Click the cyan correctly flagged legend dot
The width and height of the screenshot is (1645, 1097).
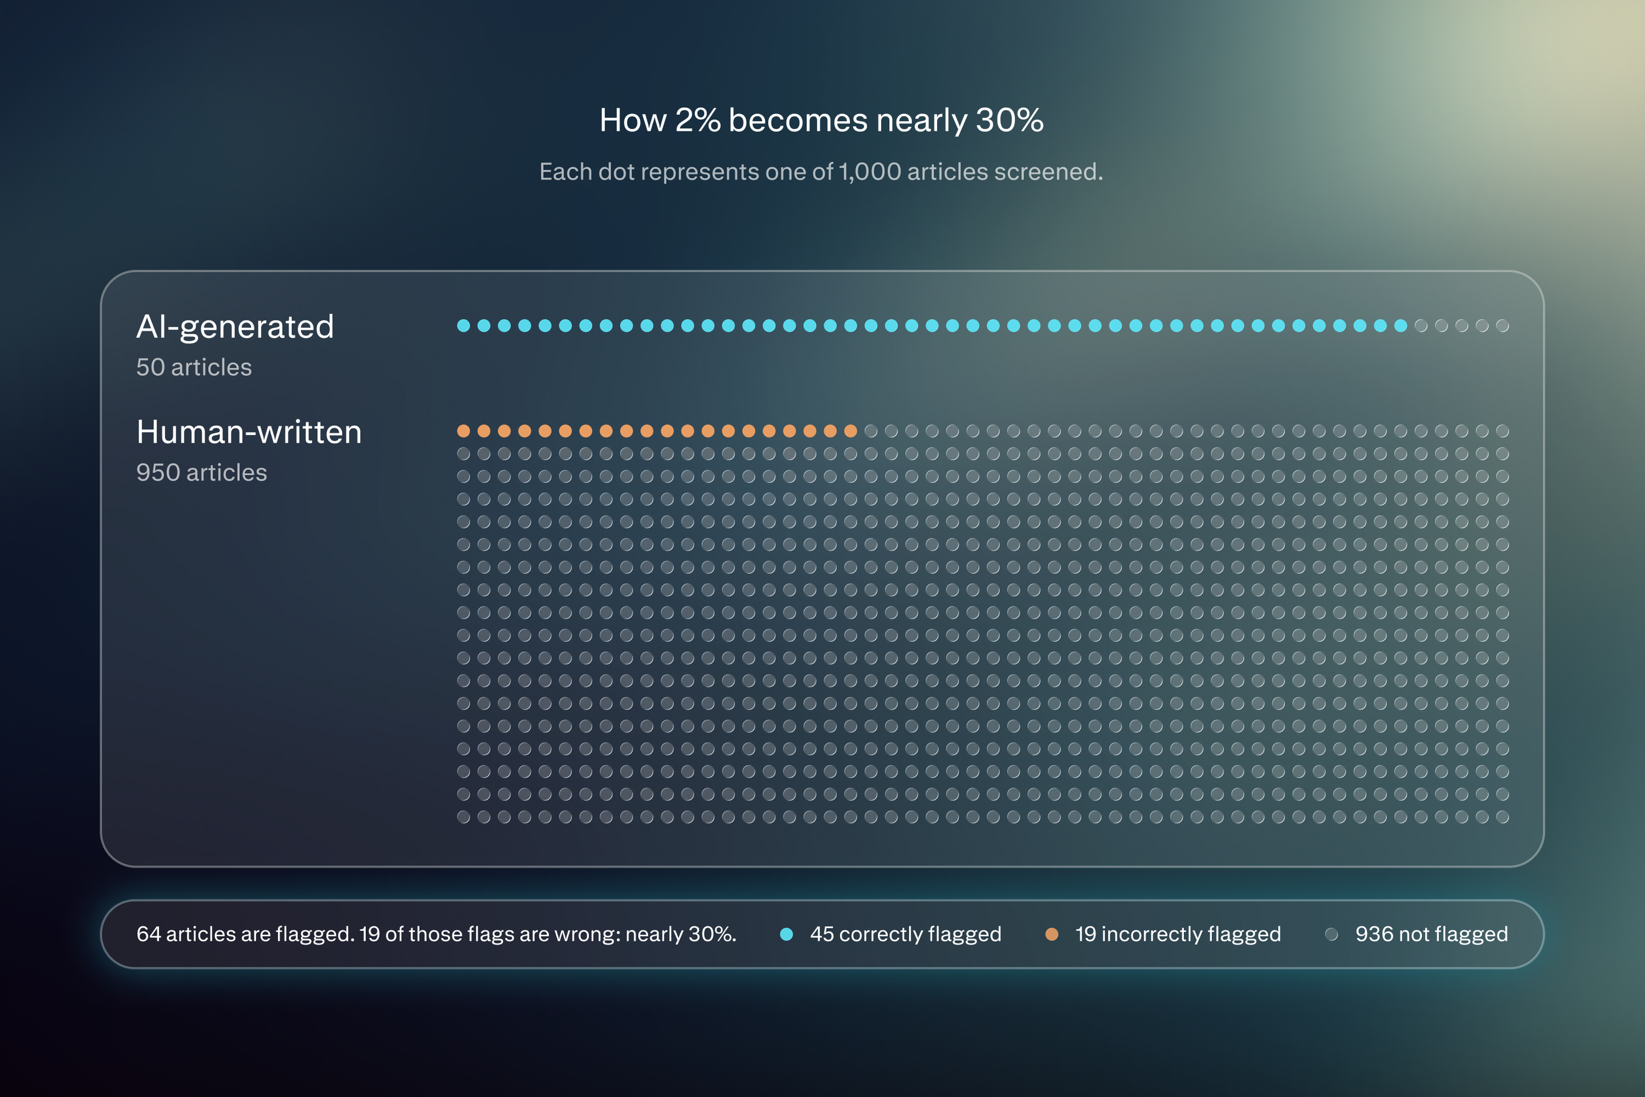786,934
